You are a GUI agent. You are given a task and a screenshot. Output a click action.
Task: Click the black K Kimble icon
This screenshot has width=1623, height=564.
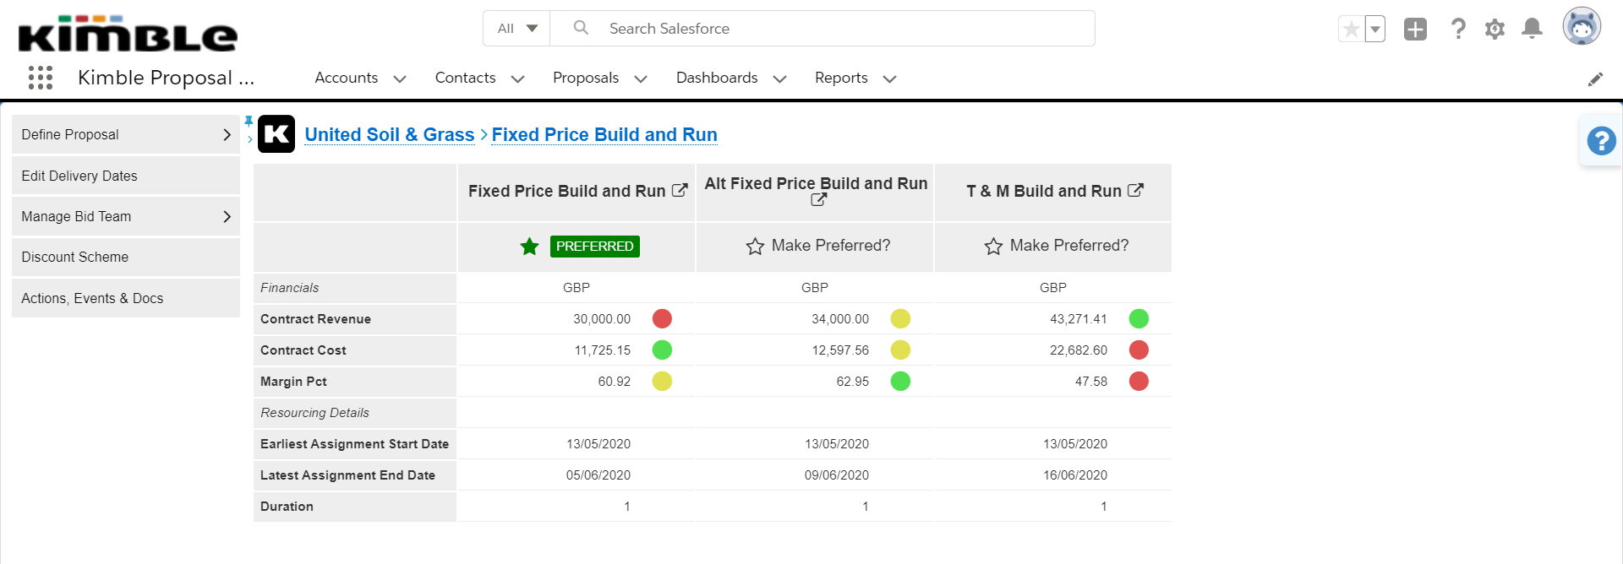point(276,134)
